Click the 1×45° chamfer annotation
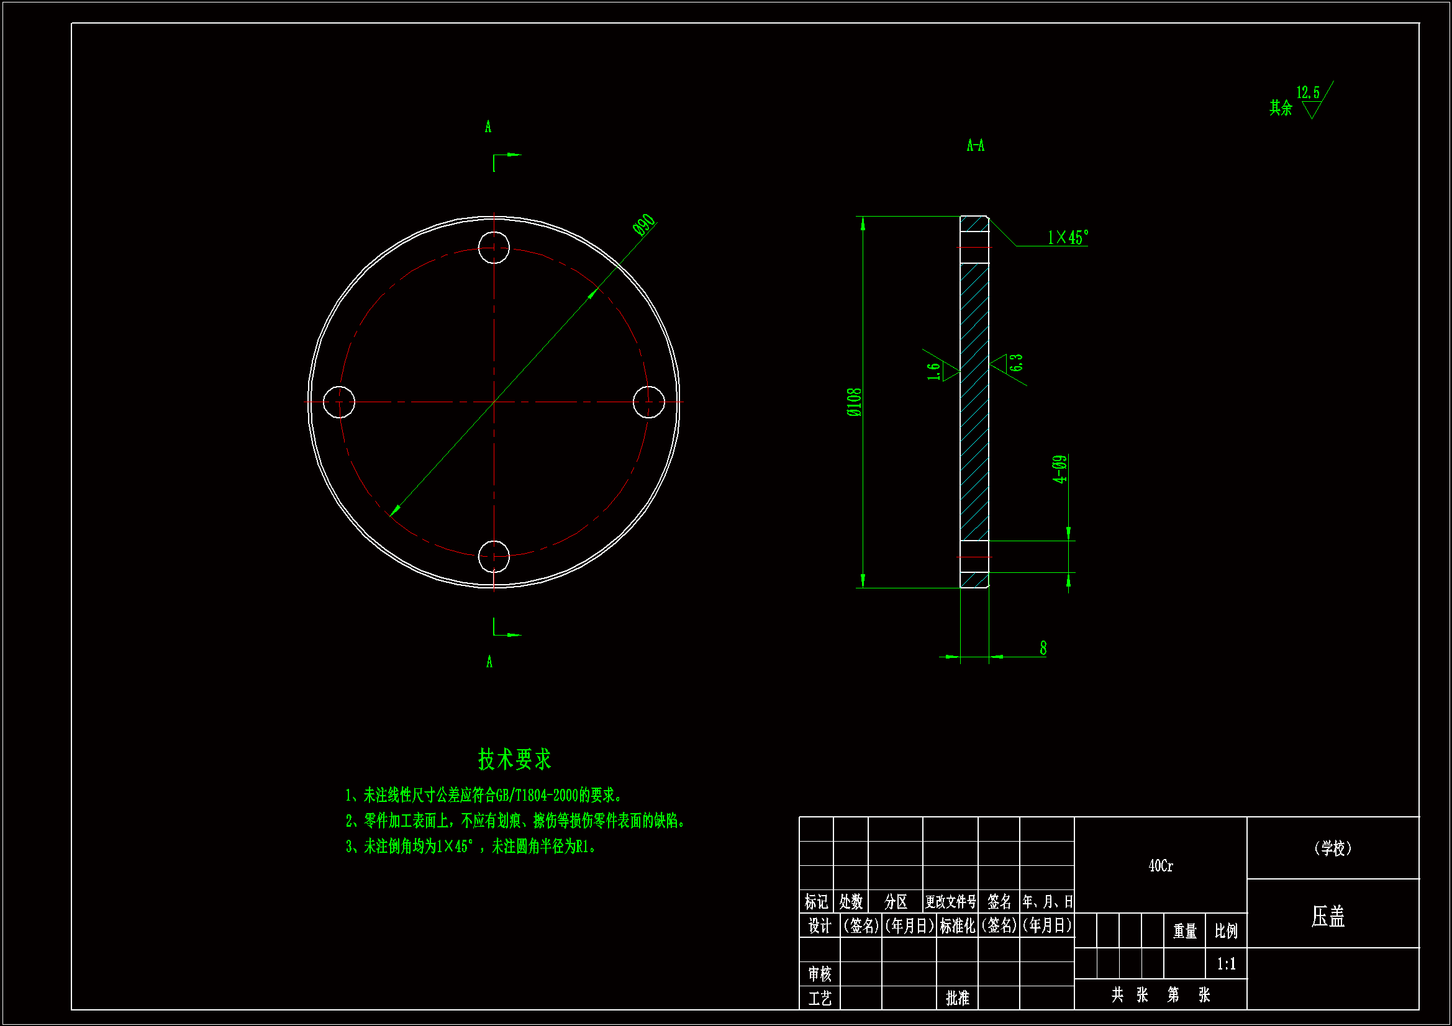This screenshot has width=1452, height=1026. (x=1068, y=238)
